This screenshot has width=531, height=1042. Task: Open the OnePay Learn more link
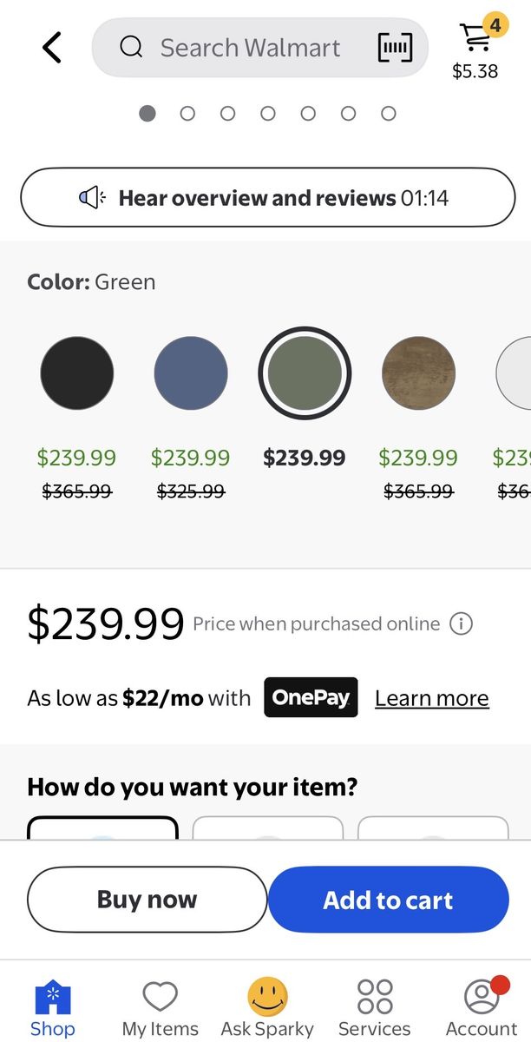point(431,698)
